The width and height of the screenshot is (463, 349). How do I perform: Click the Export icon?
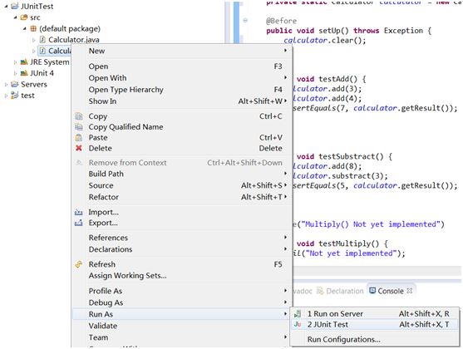point(78,223)
